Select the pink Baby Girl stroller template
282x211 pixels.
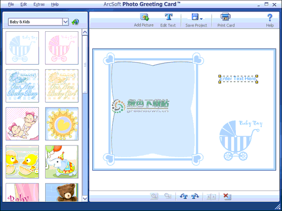pos(62,48)
